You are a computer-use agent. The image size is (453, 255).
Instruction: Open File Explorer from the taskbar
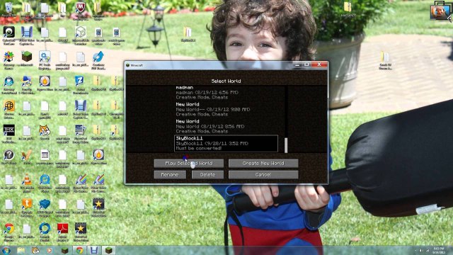(21, 250)
